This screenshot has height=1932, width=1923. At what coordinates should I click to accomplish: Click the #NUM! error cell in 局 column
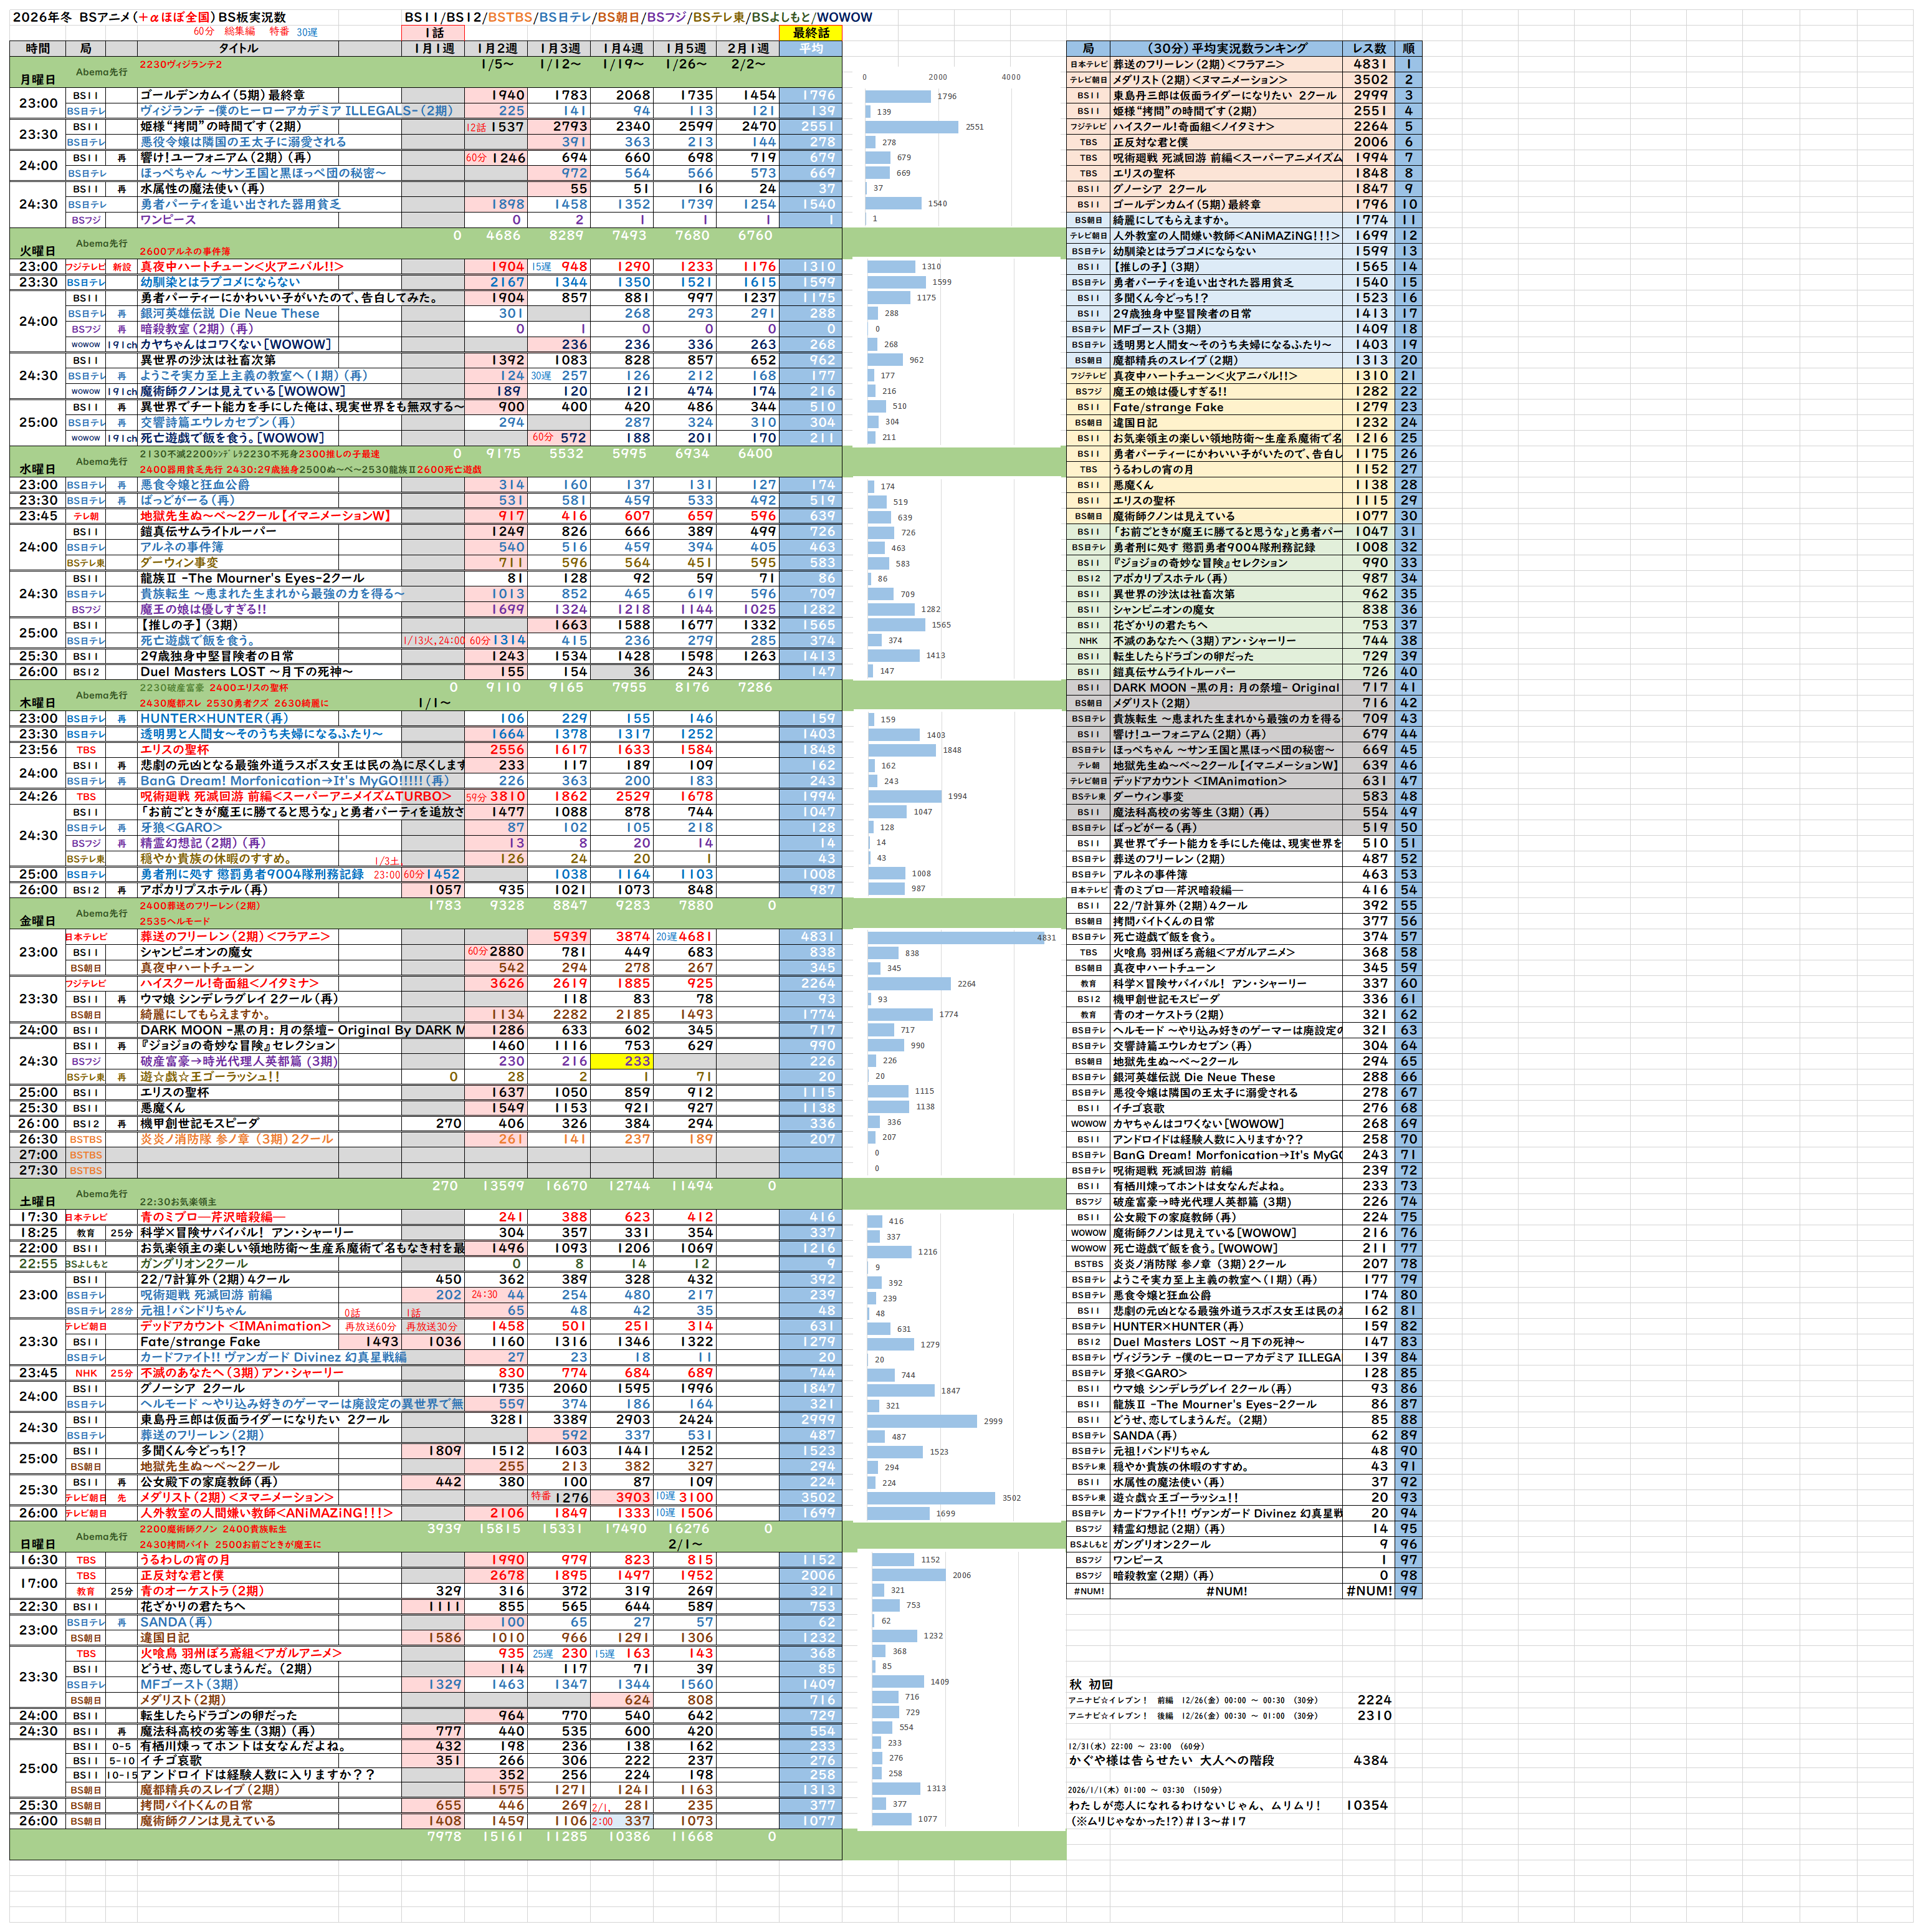[1088, 1591]
